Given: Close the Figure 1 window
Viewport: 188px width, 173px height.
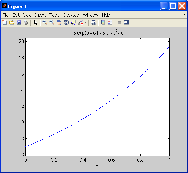Looking at the screenshot, I should coord(182,6).
